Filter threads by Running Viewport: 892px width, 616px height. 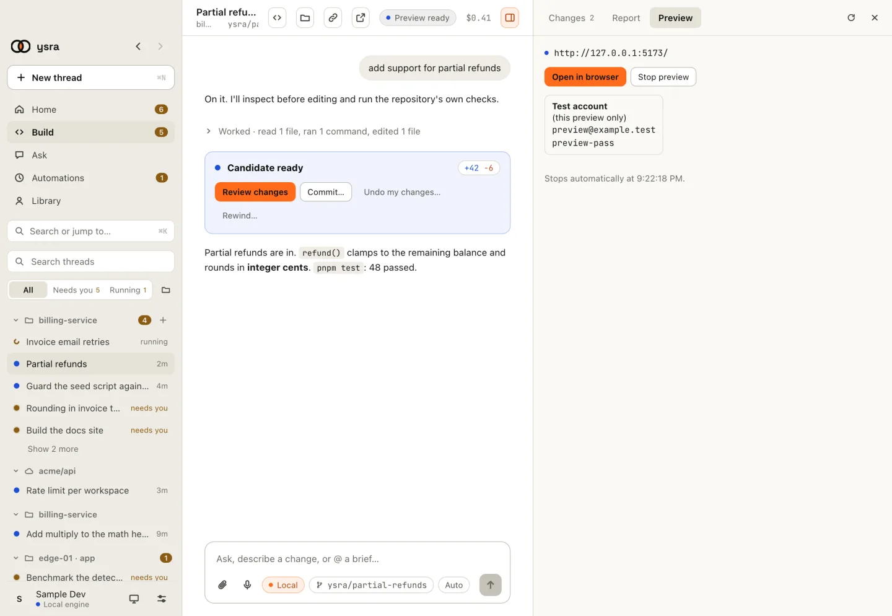tap(128, 290)
